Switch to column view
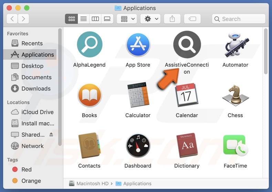 (95, 19)
